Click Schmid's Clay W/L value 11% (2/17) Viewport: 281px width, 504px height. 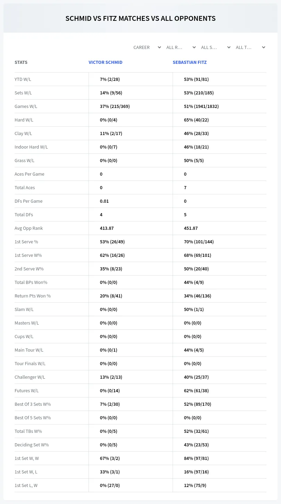[x=111, y=133]
